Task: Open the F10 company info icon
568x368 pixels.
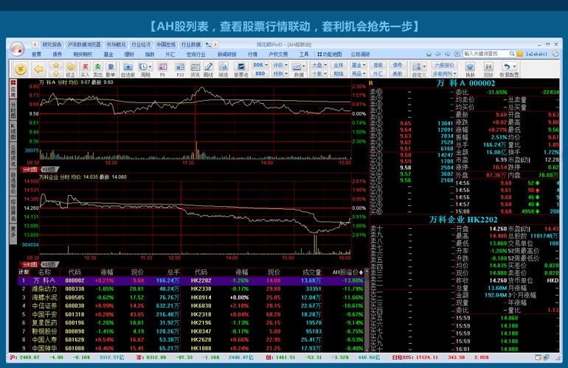Action: (x=180, y=68)
